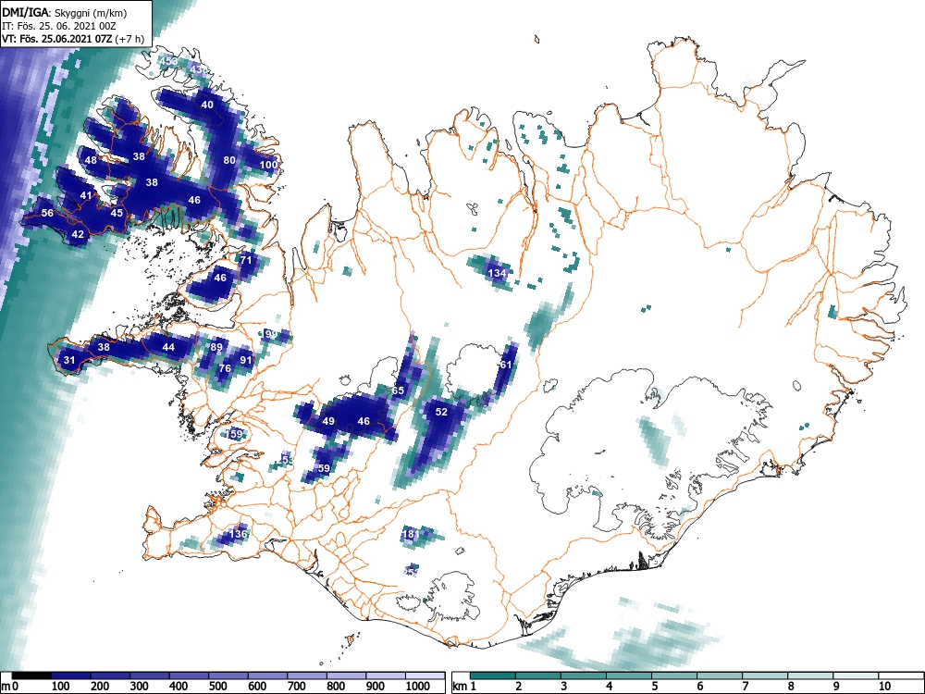Click the '1000' label in the metres legend
925x694 pixels.
pyautogui.click(x=418, y=686)
